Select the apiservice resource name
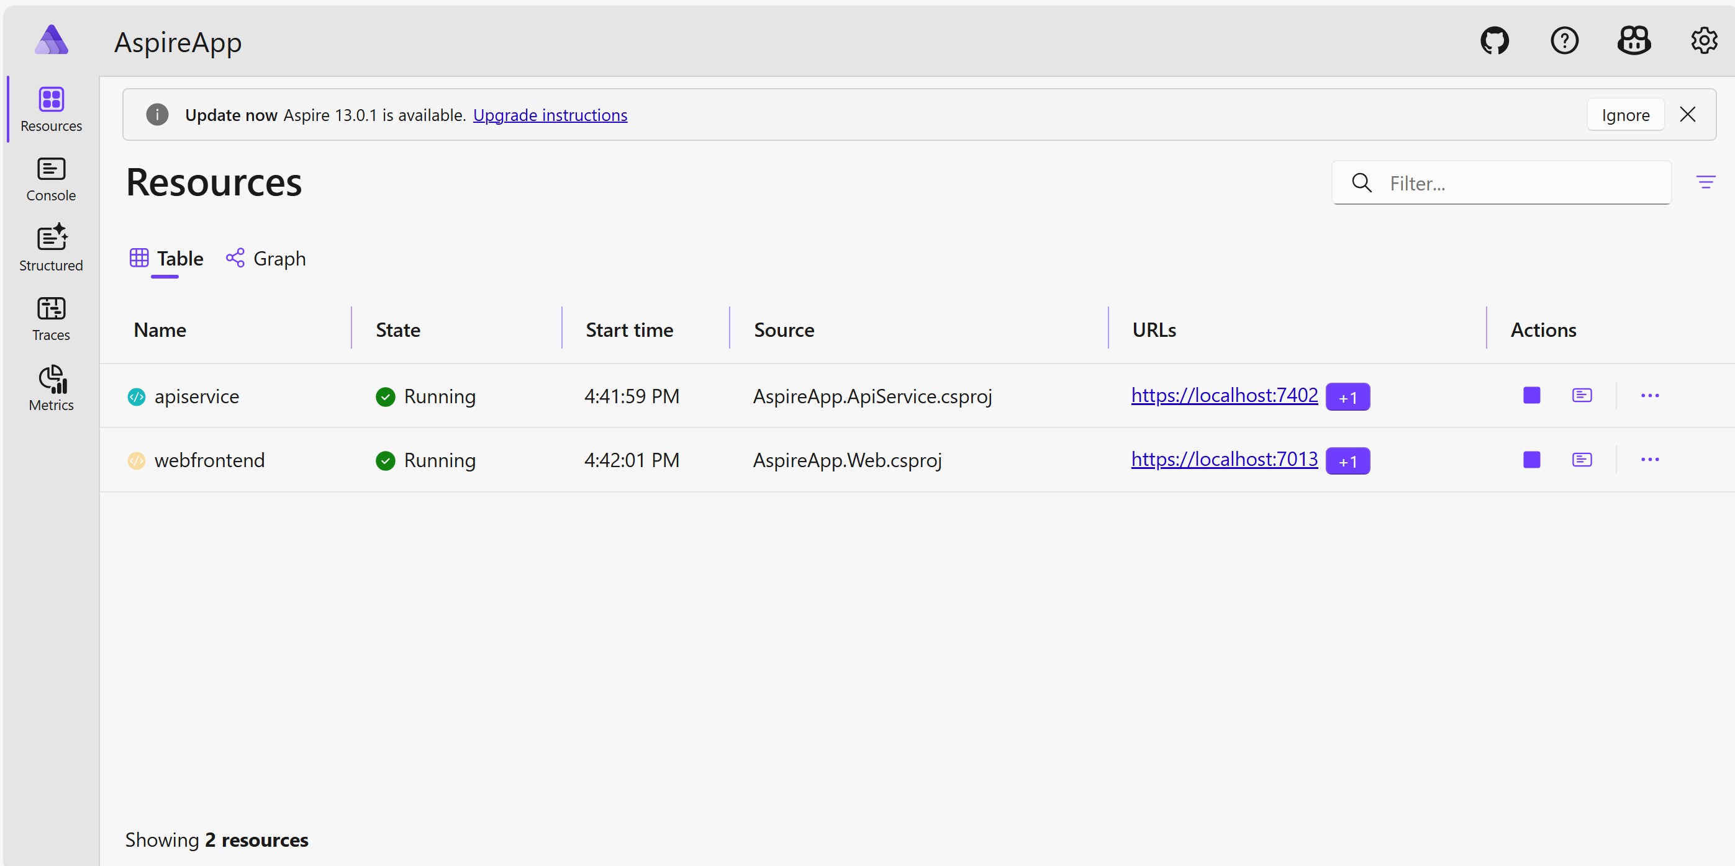The width and height of the screenshot is (1735, 866). (x=197, y=396)
